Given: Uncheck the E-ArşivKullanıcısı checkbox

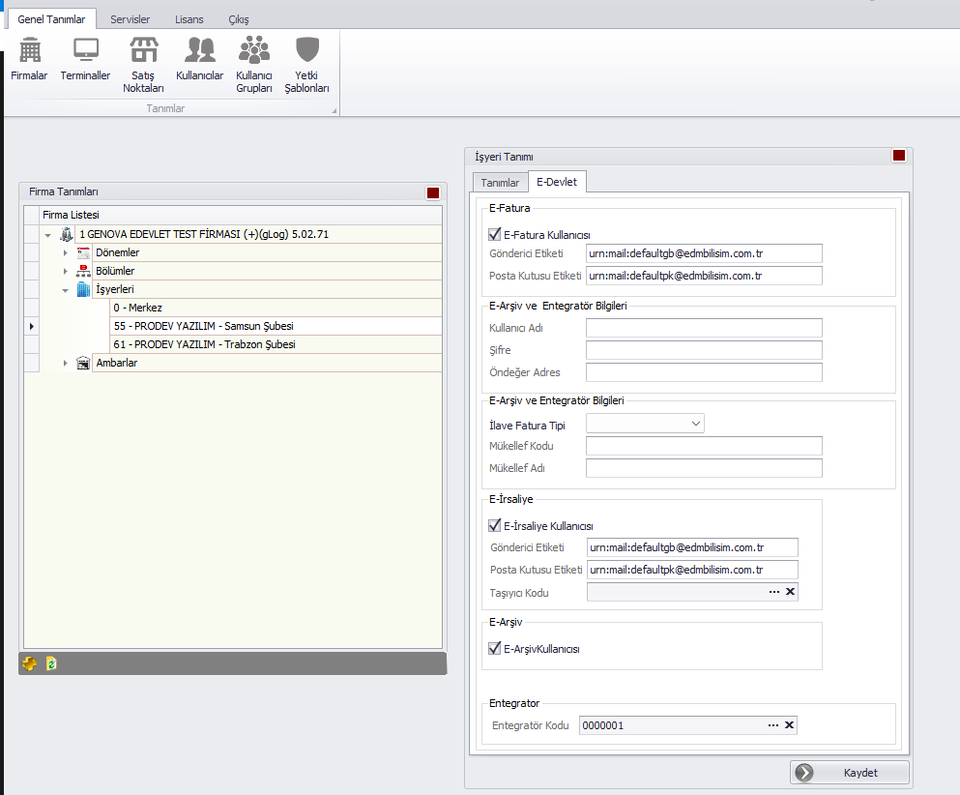Looking at the screenshot, I should click(x=496, y=649).
